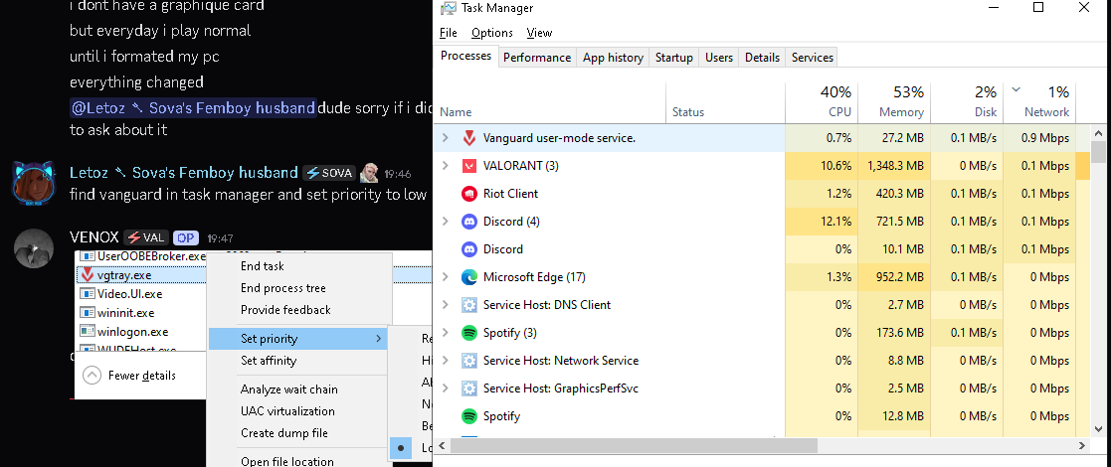Sort by the CPU column header
The width and height of the screenshot is (1111, 467).
[822, 102]
